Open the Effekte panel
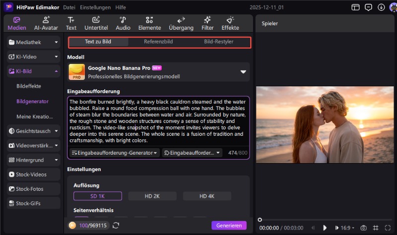 pyautogui.click(x=230, y=23)
